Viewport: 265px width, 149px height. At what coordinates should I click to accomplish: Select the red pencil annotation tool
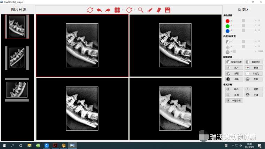(150, 10)
